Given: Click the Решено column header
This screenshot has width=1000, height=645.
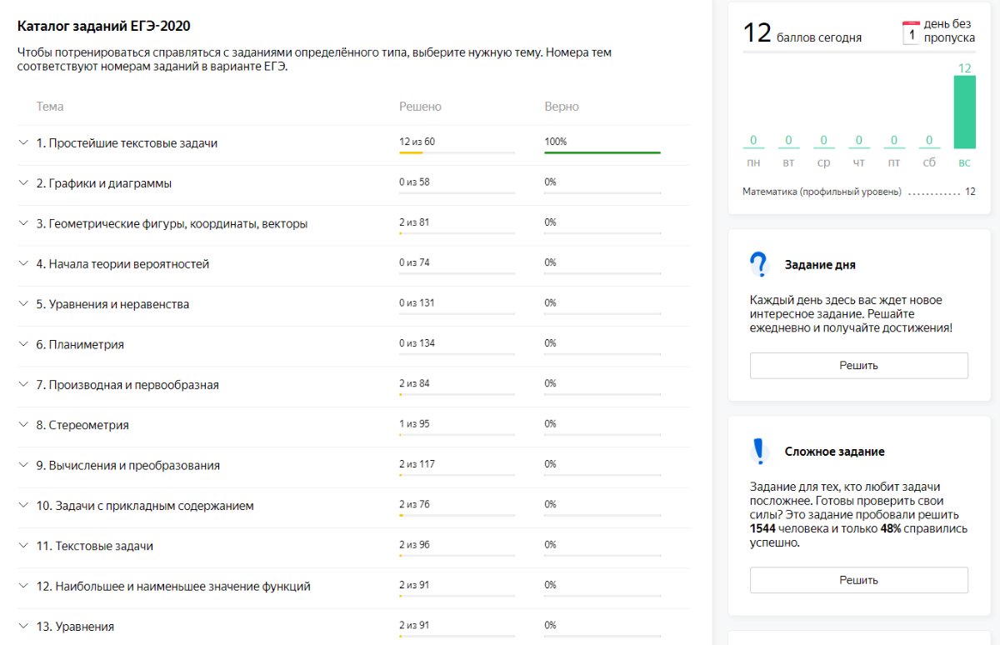Looking at the screenshot, I should click(420, 107).
